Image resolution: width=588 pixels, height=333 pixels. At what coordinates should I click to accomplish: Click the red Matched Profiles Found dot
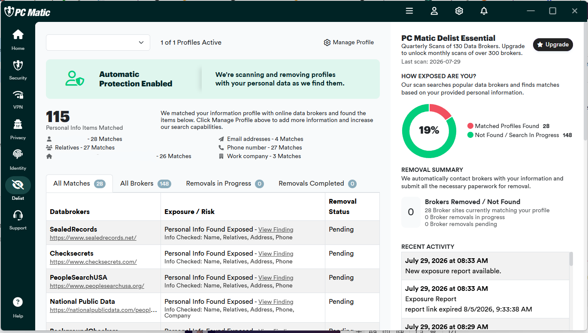tap(470, 126)
